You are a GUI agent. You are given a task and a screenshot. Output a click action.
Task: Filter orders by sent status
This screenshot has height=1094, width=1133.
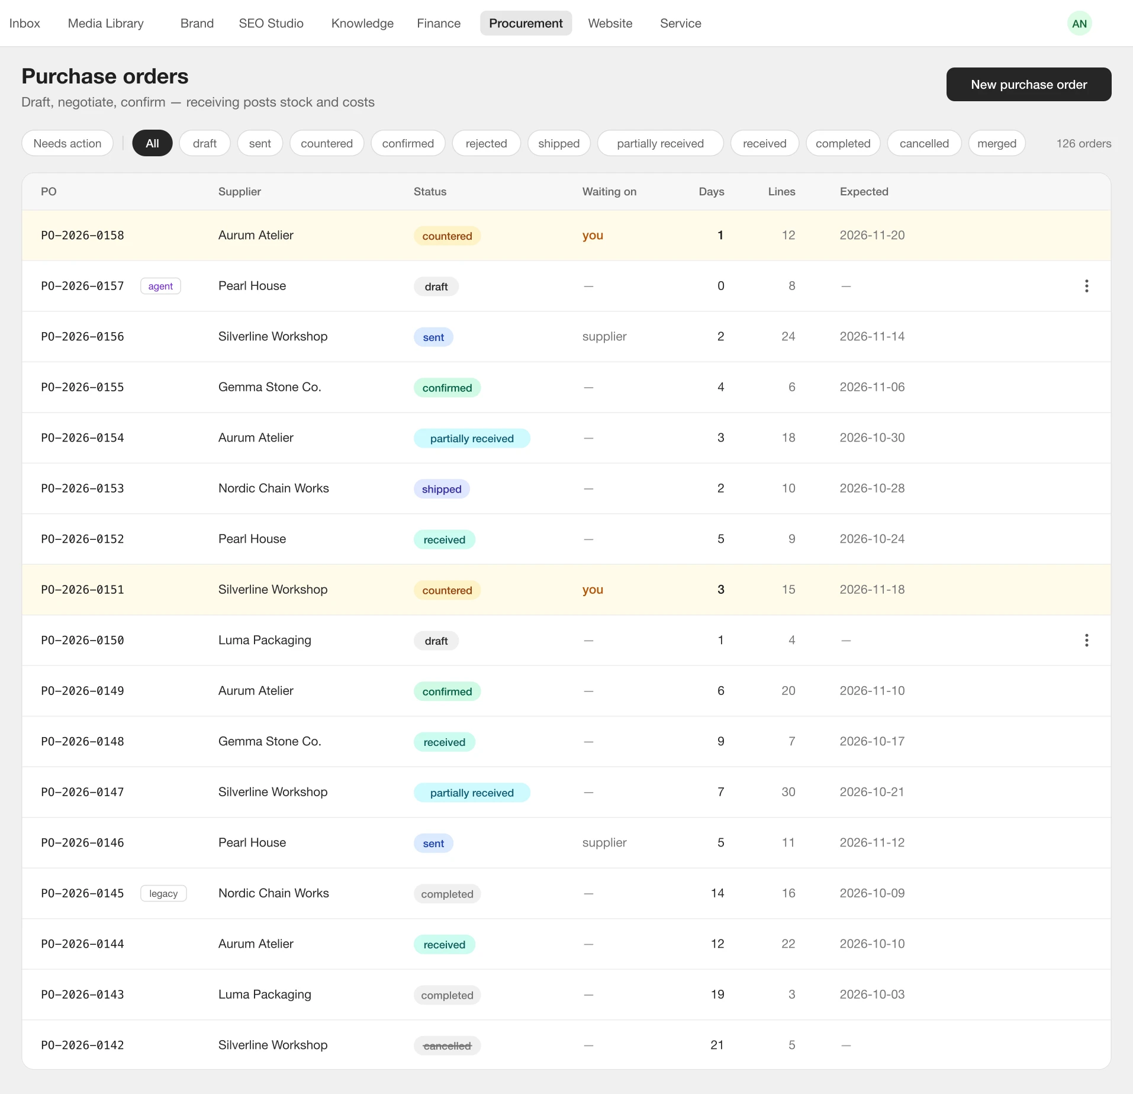point(260,143)
